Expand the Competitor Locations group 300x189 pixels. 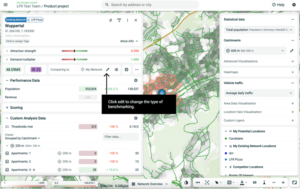(226, 167)
